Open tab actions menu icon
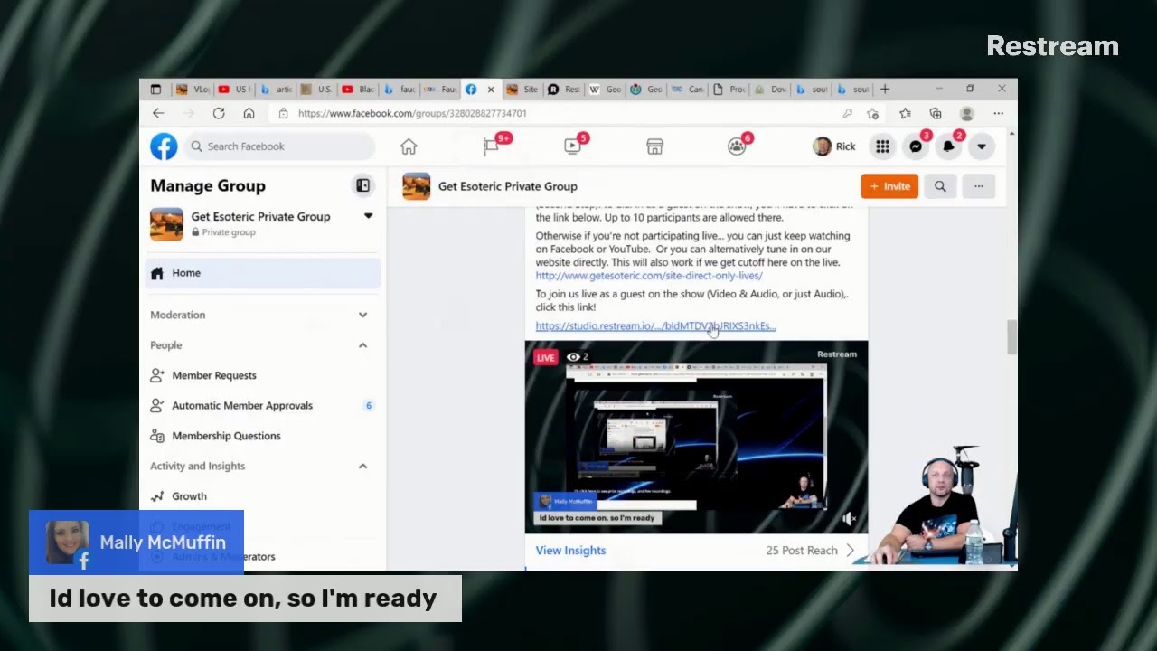The height and width of the screenshot is (651, 1157). (x=155, y=90)
